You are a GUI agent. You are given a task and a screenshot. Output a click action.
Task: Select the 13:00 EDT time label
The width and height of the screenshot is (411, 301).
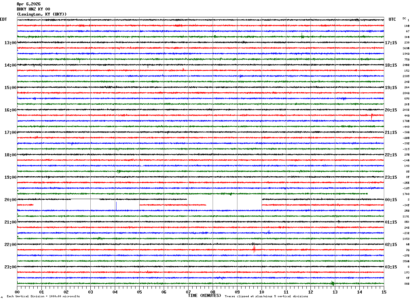tap(11, 43)
